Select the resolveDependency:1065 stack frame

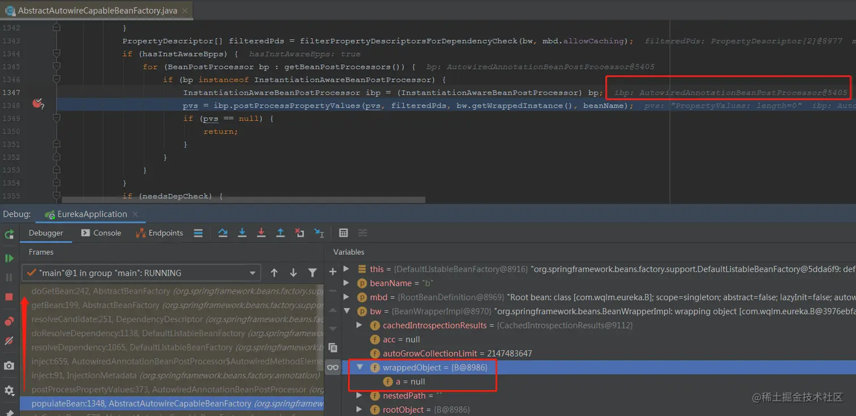pos(172,348)
